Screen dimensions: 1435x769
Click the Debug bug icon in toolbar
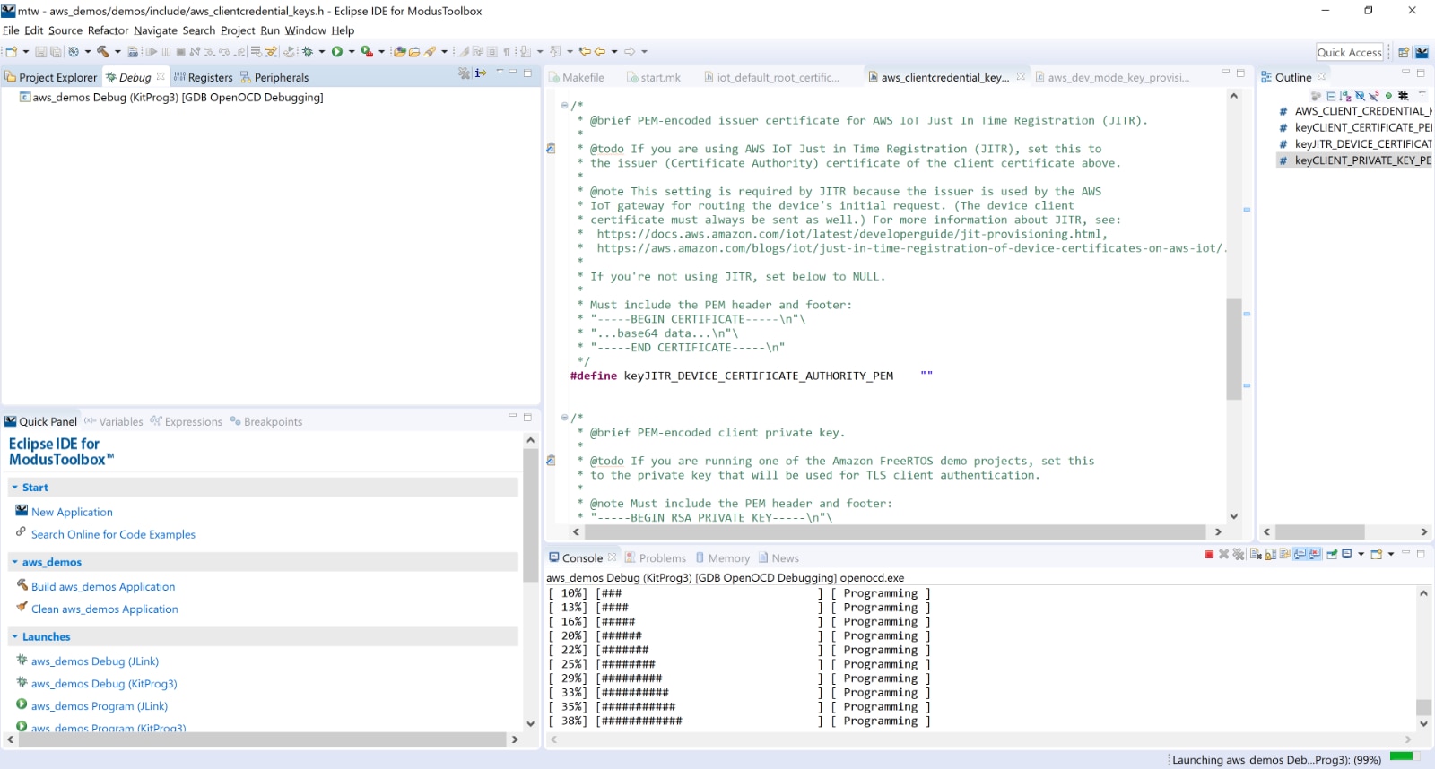click(308, 52)
